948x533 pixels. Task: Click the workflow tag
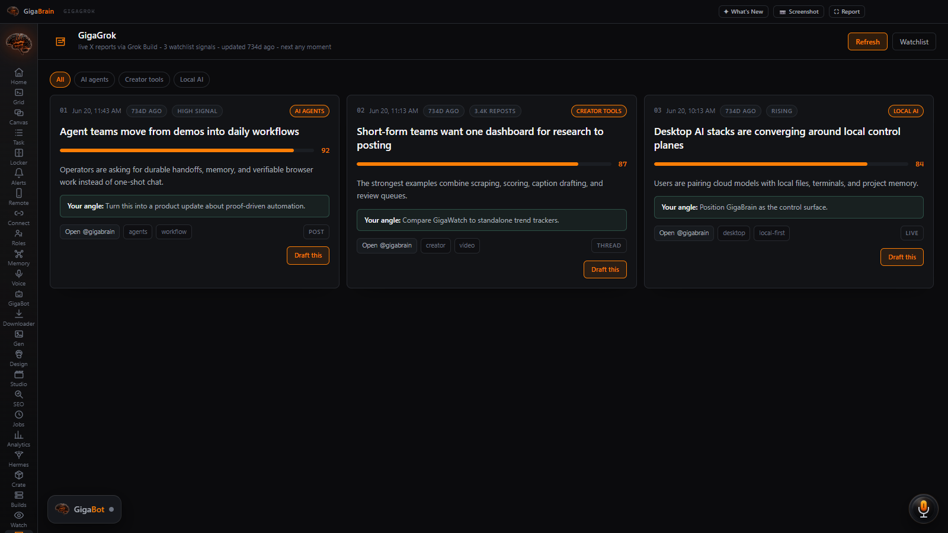pos(174,232)
